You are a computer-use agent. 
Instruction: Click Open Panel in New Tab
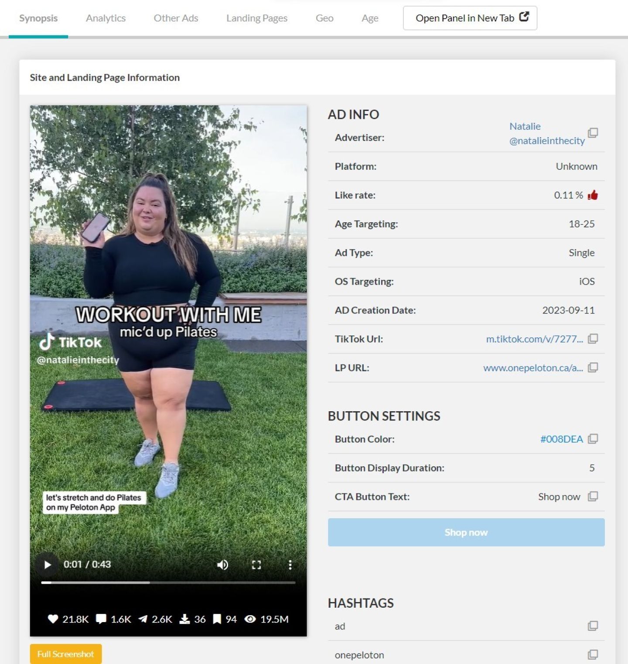click(470, 18)
